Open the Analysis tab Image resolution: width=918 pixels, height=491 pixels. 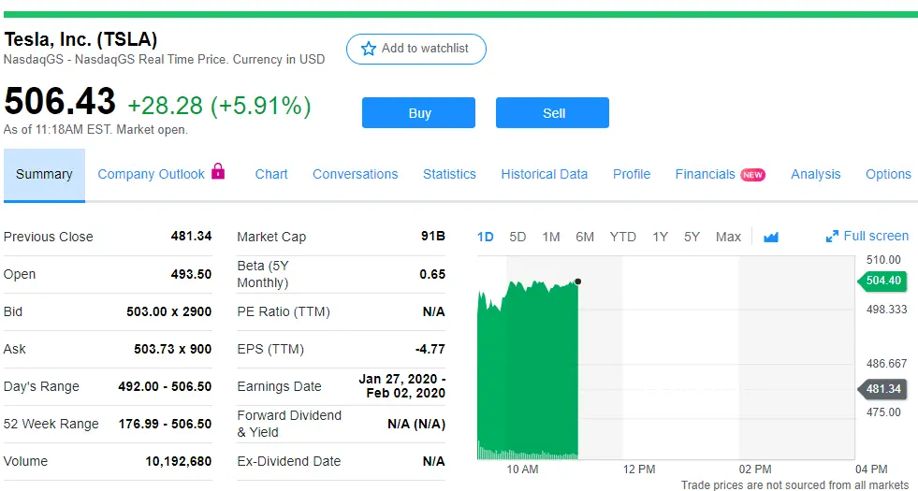tap(815, 175)
